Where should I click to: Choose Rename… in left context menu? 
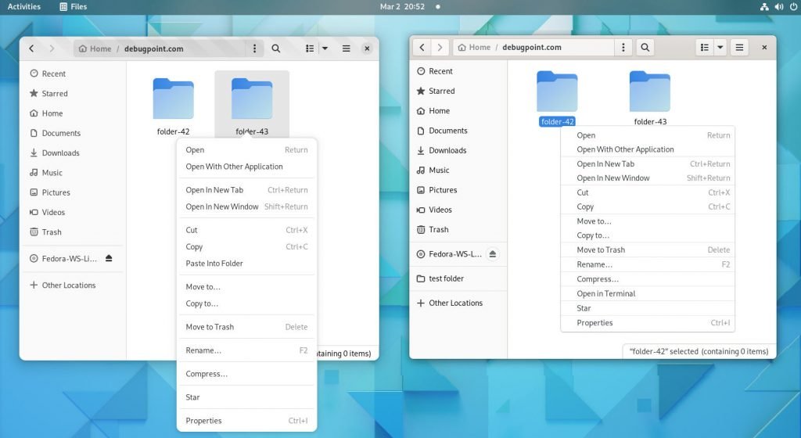pyautogui.click(x=246, y=350)
